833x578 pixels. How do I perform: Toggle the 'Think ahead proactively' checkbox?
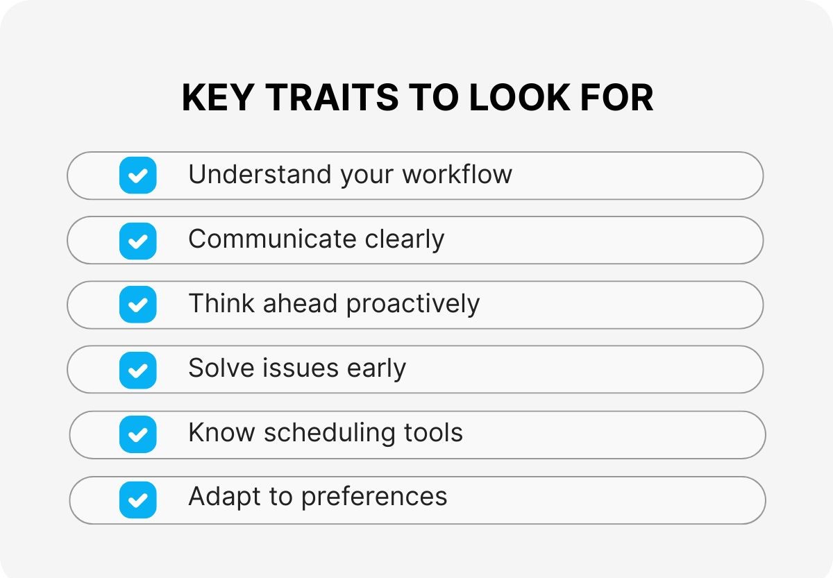pyautogui.click(x=137, y=305)
